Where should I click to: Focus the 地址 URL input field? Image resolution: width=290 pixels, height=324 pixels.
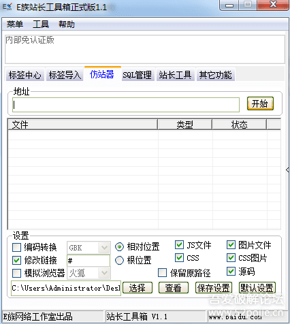(x=126, y=105)
